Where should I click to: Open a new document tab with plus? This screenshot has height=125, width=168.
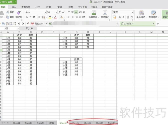pos(158,23)
